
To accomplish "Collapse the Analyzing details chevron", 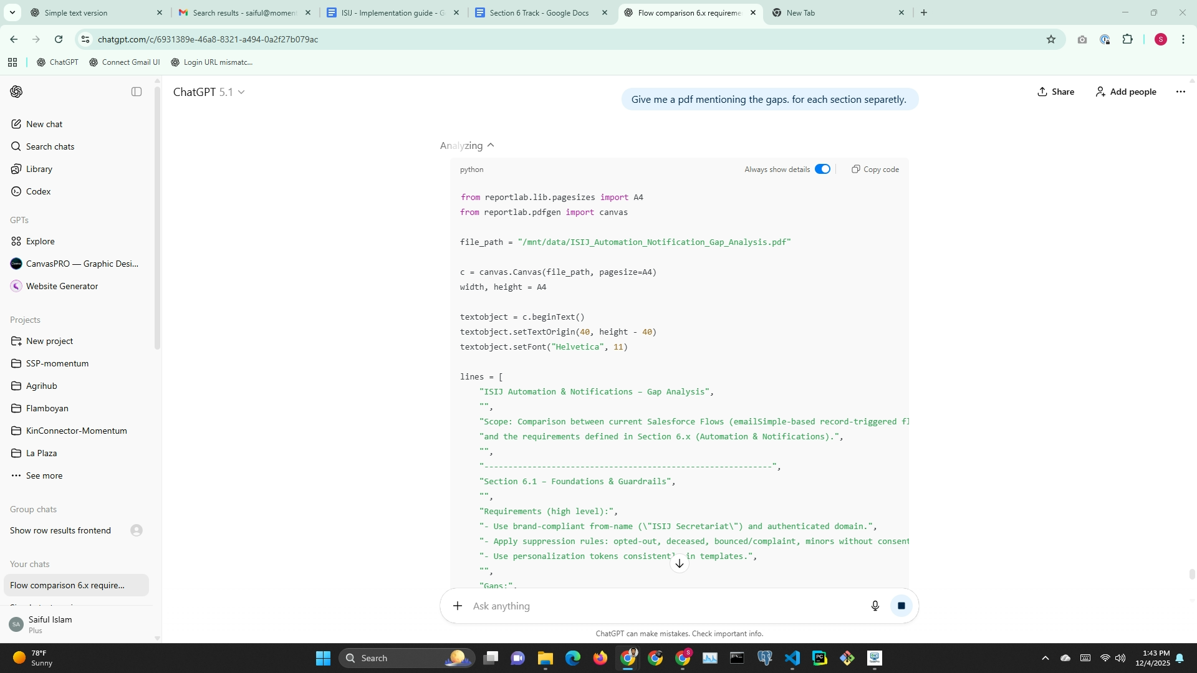I will 491,145.
